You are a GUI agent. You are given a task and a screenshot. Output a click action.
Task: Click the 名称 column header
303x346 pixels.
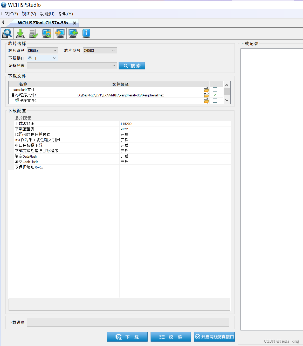pyautogui.click(x=23, y=84)
